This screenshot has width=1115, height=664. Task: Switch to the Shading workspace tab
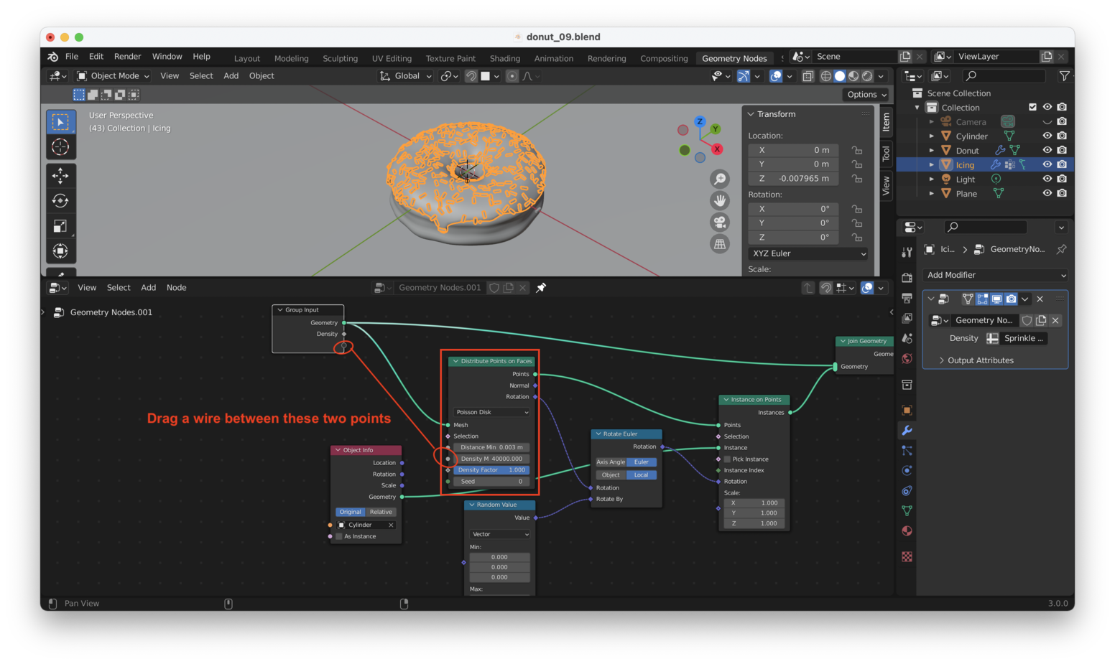[x=504, y=58]
